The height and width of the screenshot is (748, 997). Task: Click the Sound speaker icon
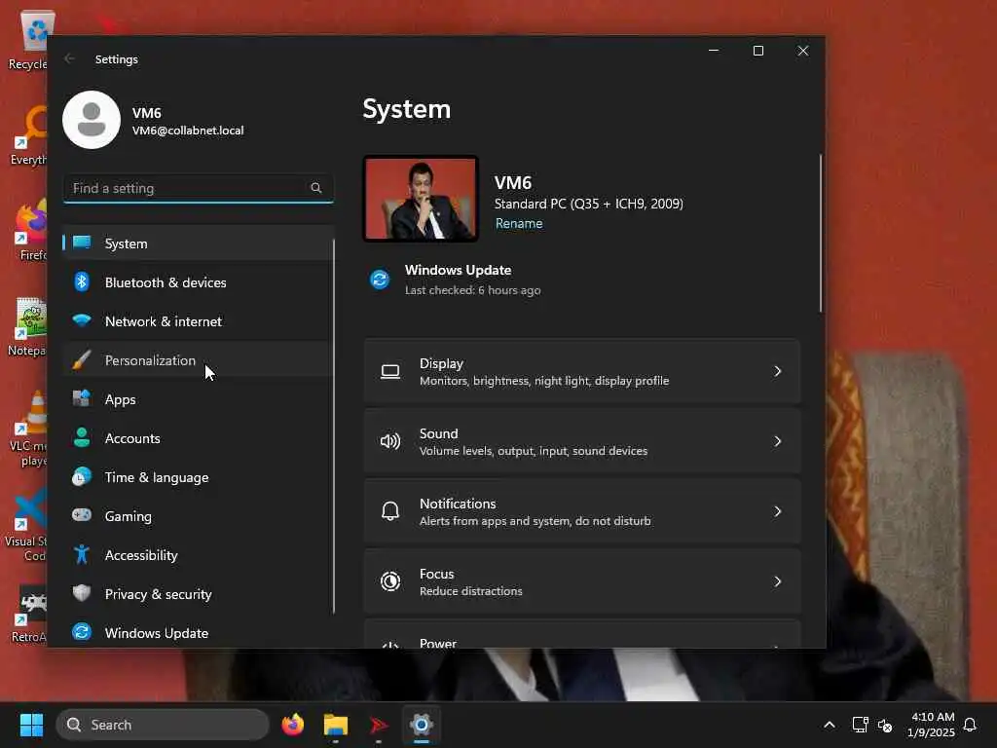pyautogui.click(x=390, y=441)
